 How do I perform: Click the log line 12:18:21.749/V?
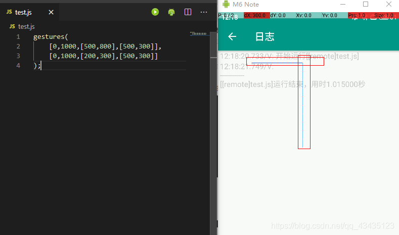(247, 67)
